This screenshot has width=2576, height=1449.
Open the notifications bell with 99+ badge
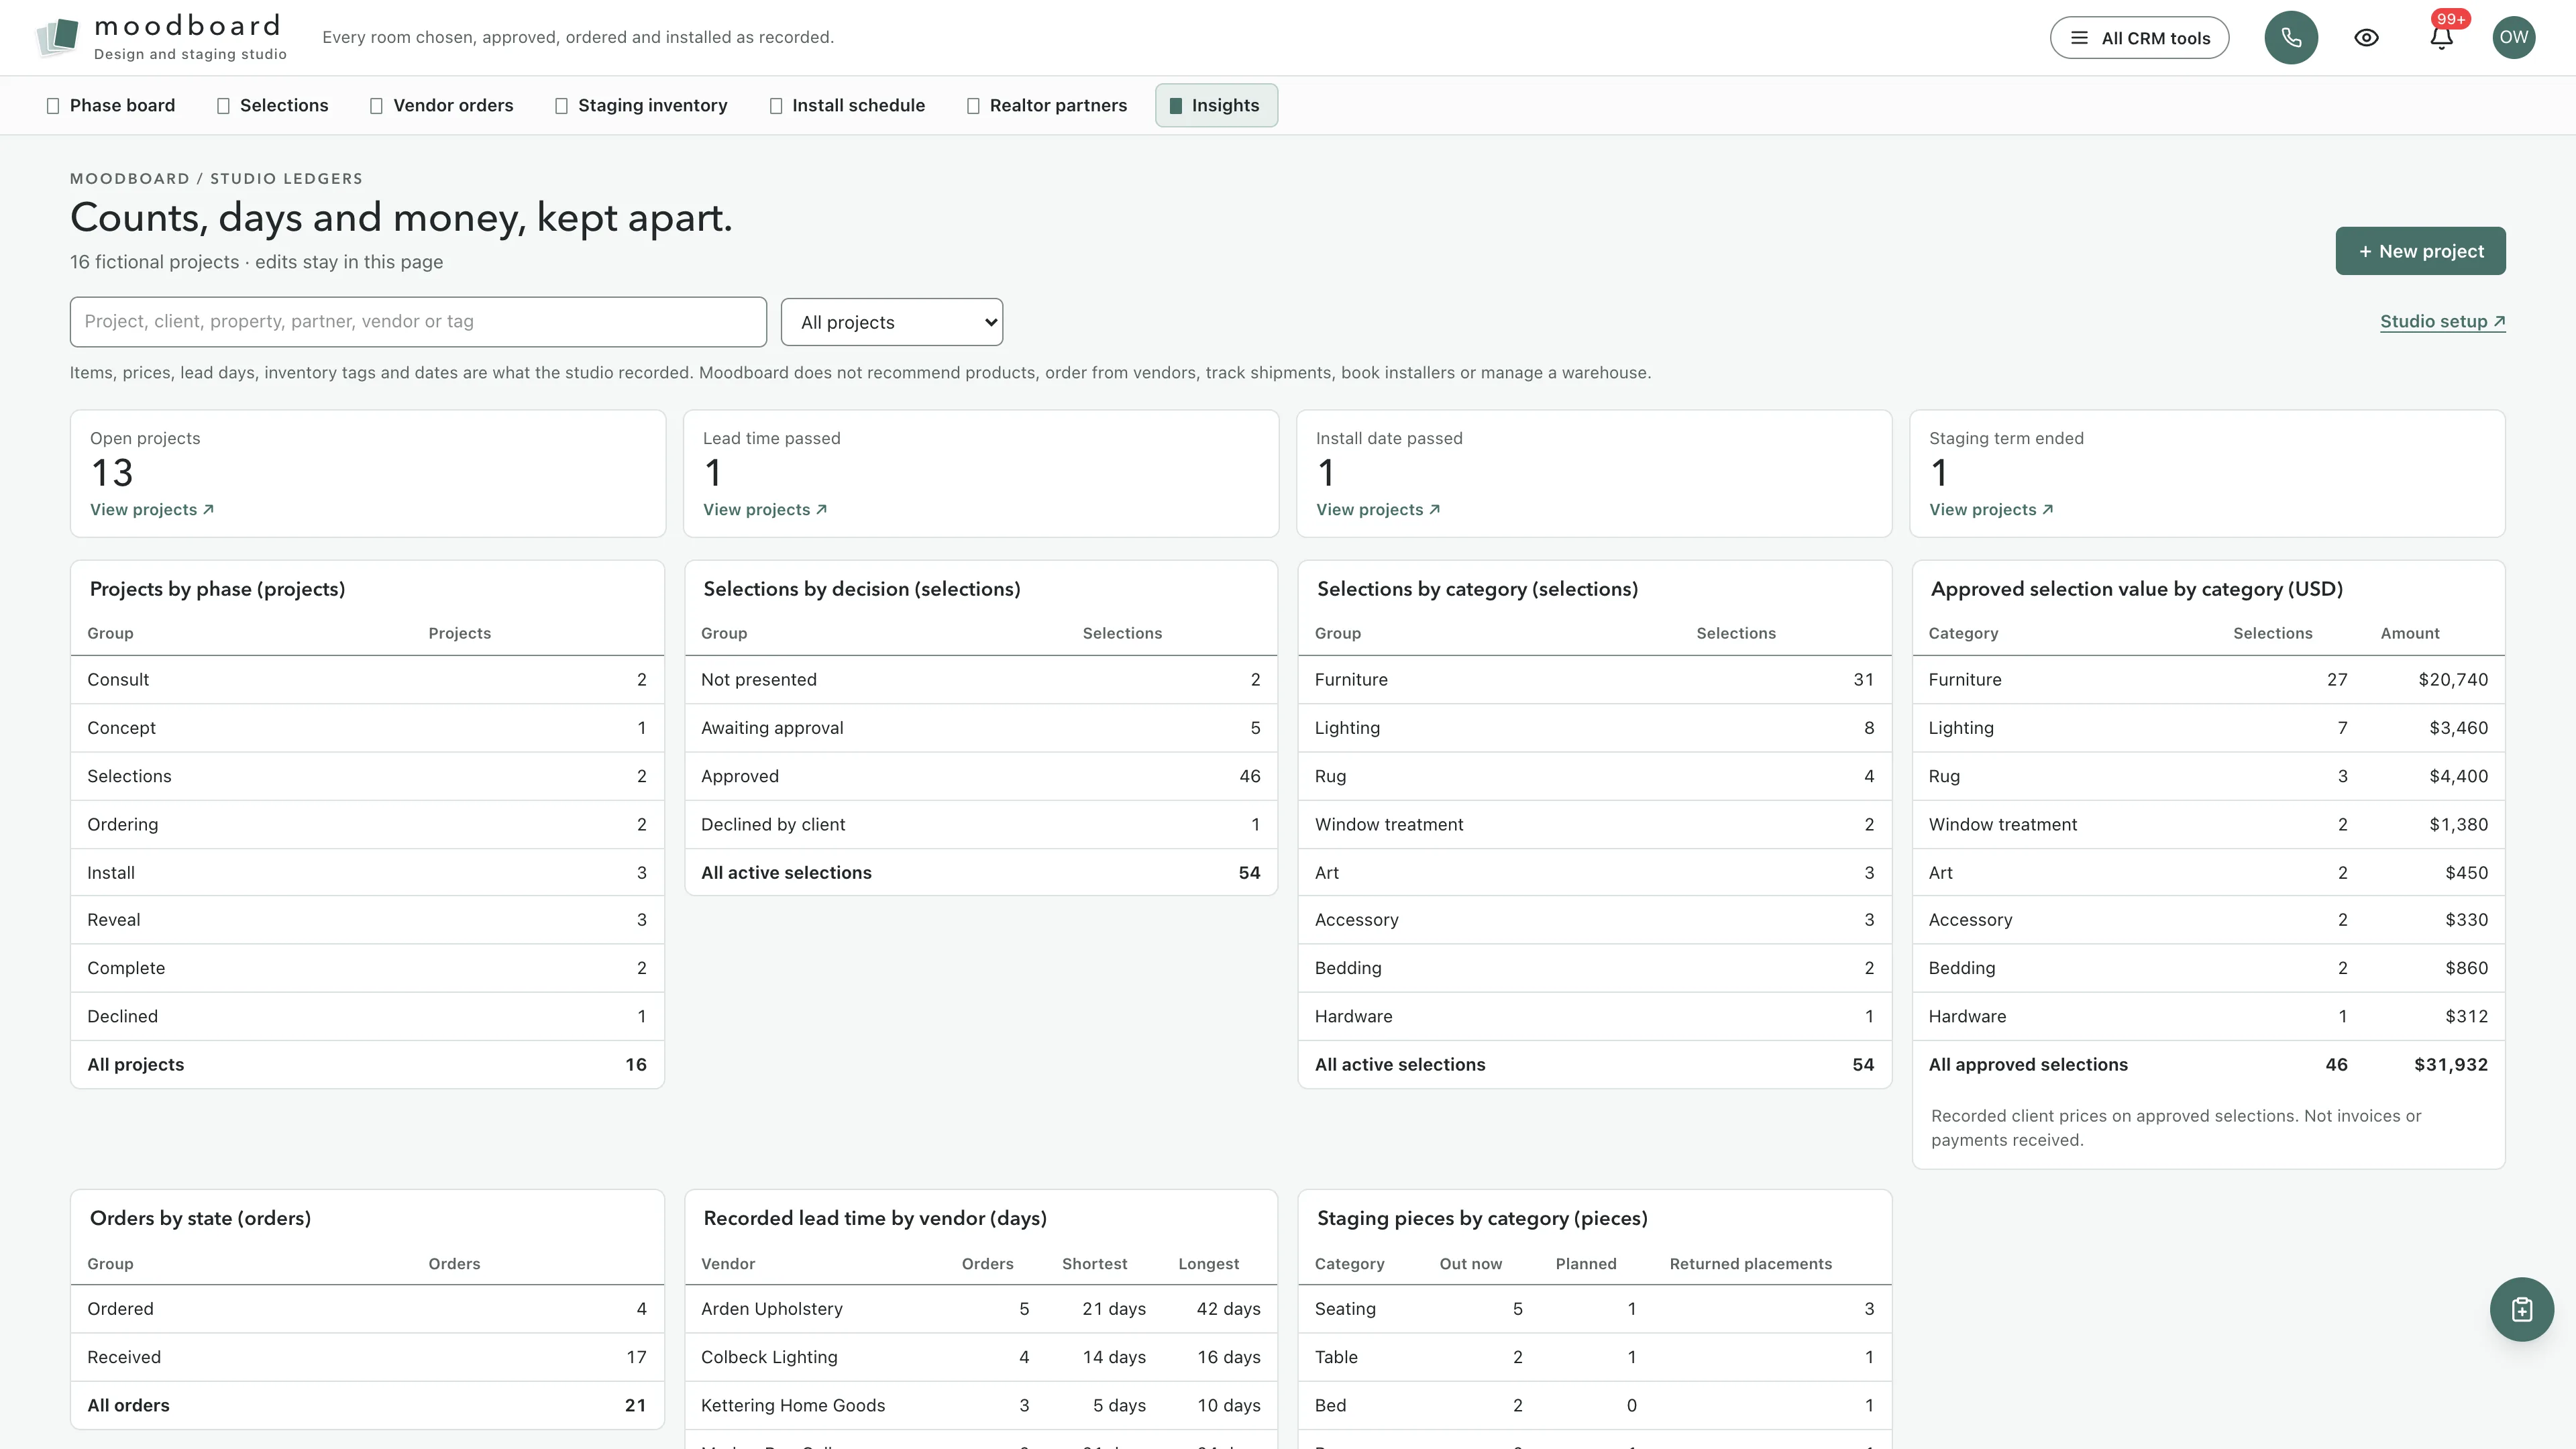pyautogui.click(x=2441, y=38)
